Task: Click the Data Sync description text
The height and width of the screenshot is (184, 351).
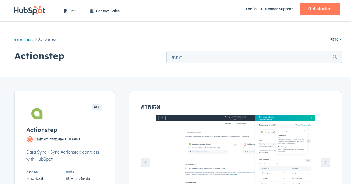Action: click(x=63, y=156)
